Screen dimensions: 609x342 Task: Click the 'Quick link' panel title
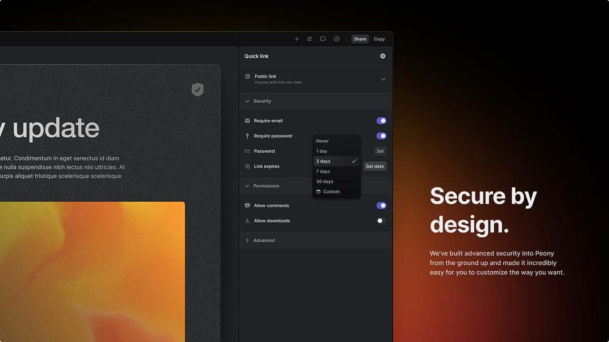[256, 56]
